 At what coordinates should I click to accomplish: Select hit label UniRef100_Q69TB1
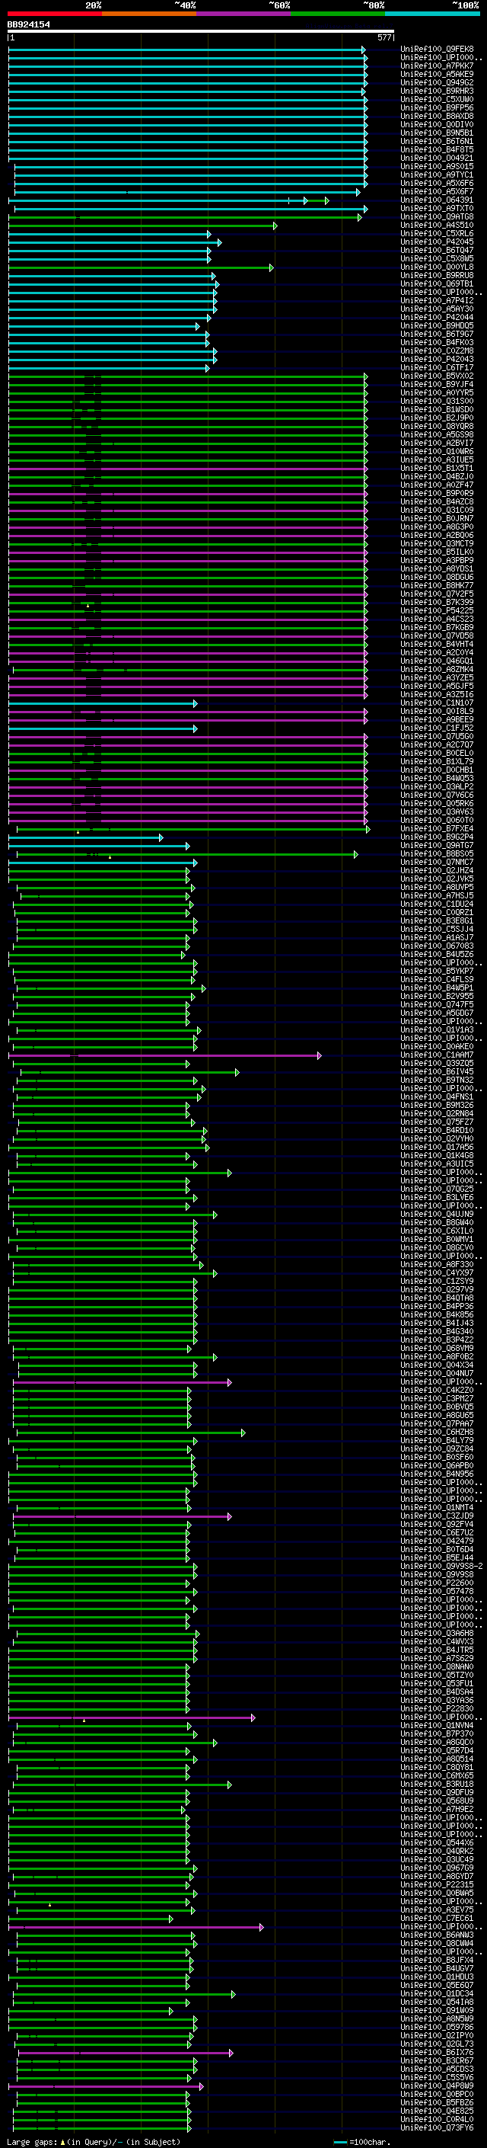click(437, 283)
